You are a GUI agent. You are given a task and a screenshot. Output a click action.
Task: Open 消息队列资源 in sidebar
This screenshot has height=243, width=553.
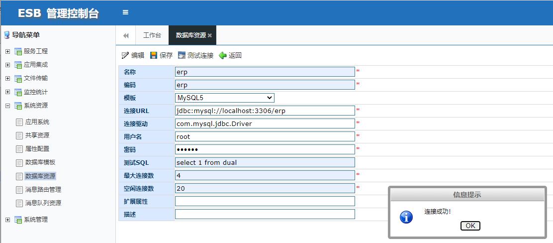click(43, 204)
